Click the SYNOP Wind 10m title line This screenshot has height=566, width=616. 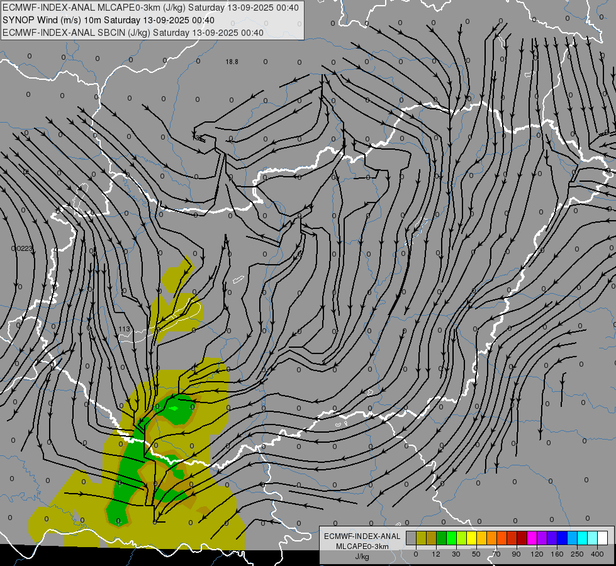(108, 20)
